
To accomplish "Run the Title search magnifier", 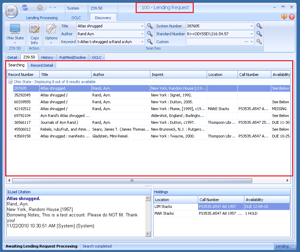I will click(x=150, y=26).
